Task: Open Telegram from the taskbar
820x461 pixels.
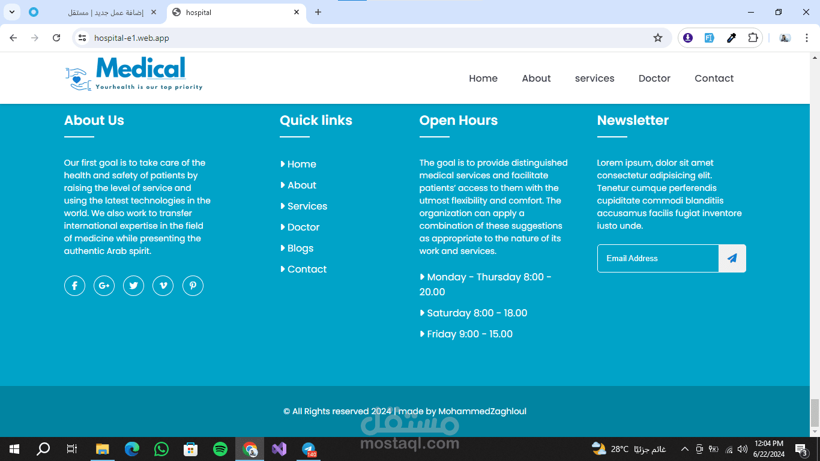Action: (x=309, y=449)
